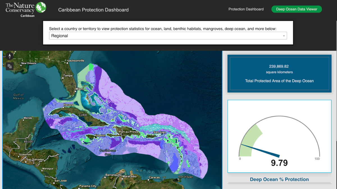Screen dimensions: 337x189
Task: Click the green Deep Ocean Data Viewer button
Action: click(297, 9)
